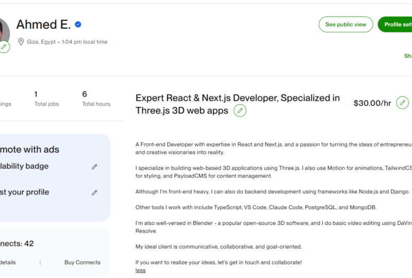This screenshot has width=412, height=278.
Task: Click the location pin icon beside Giza, Egypt
Action: tap(21, 42)
